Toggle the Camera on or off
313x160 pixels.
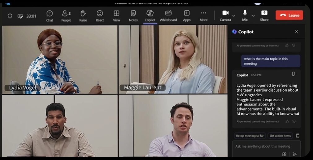(x=225, y=15)
